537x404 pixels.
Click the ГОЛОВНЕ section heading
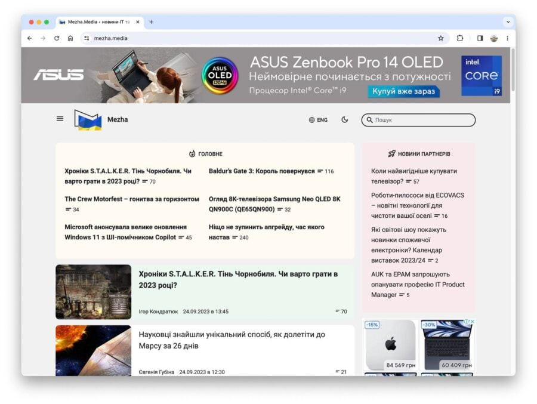click(x=205, y=154)
